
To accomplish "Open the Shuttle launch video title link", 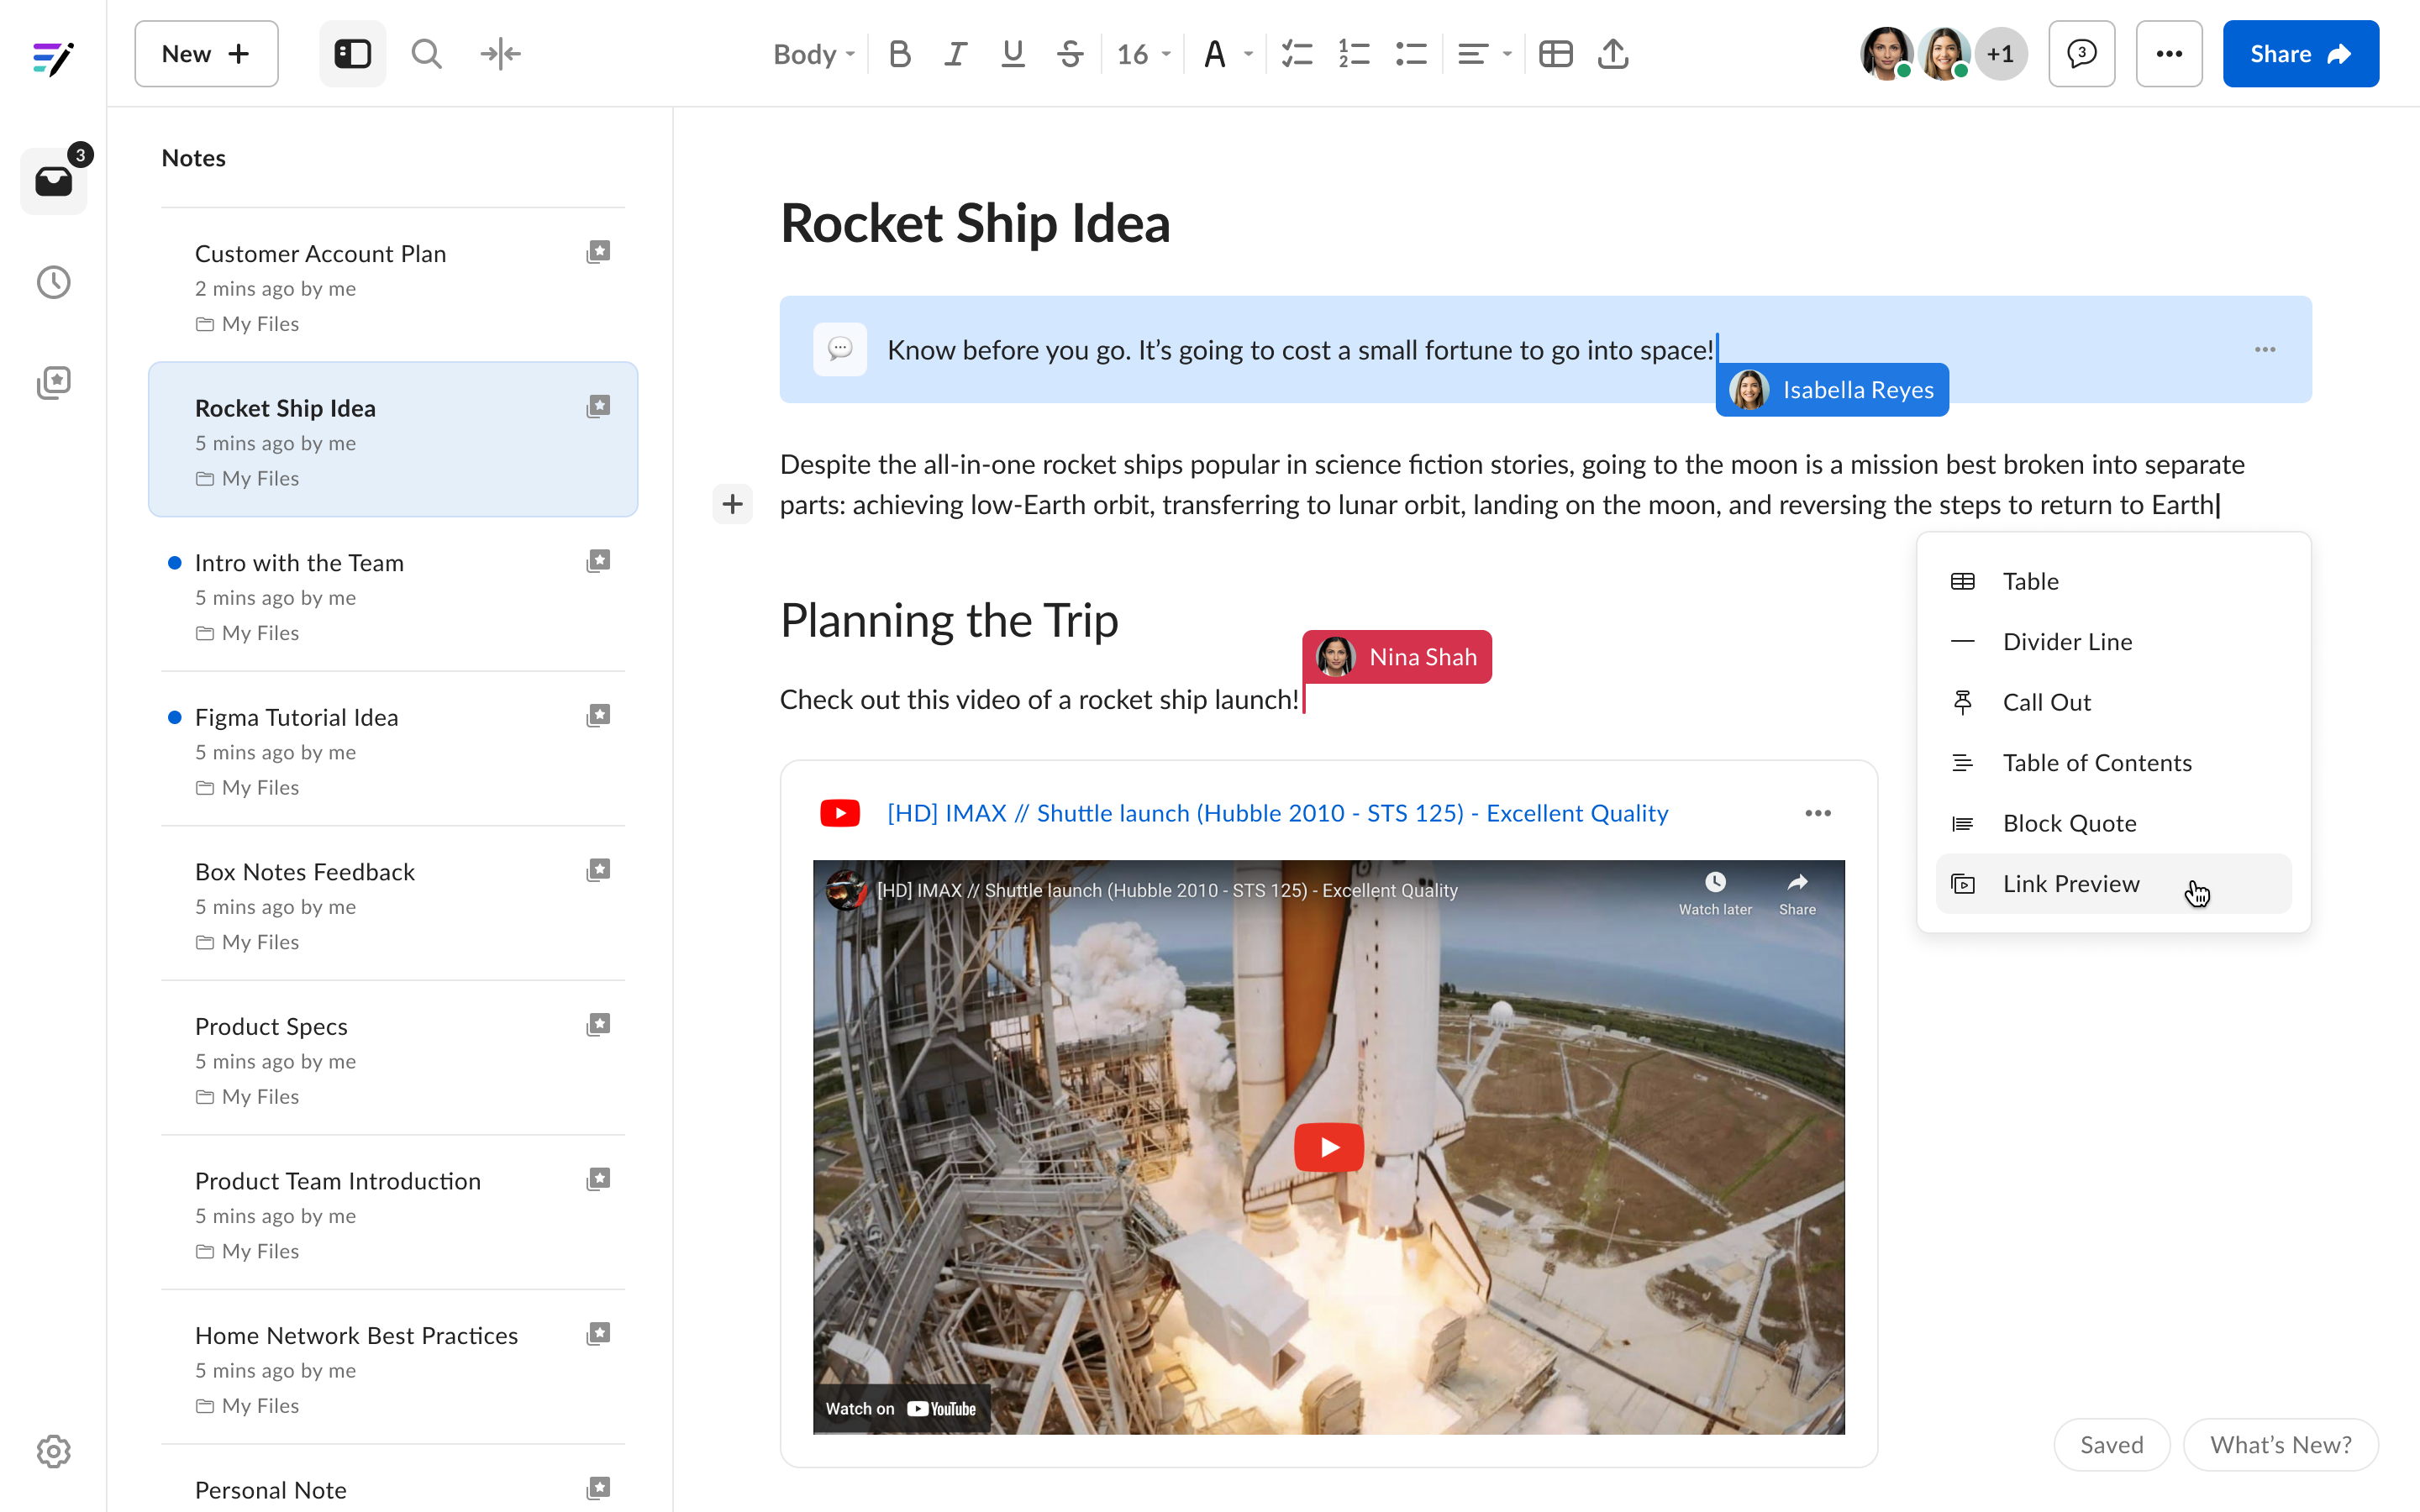I will (1277, 813).
